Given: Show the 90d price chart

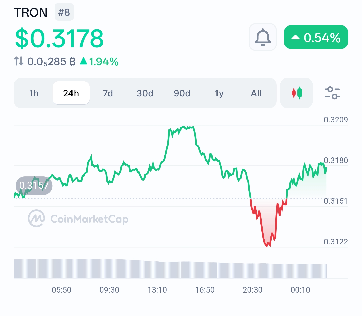Looking at the screenshot, I should click(182, 93).
